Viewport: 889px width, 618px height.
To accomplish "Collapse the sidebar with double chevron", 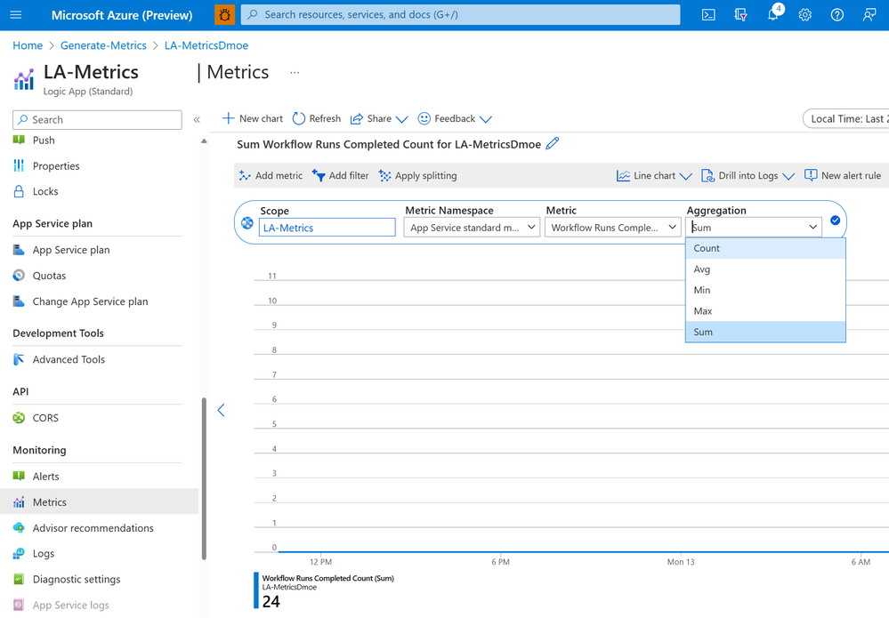I will 197,119.
